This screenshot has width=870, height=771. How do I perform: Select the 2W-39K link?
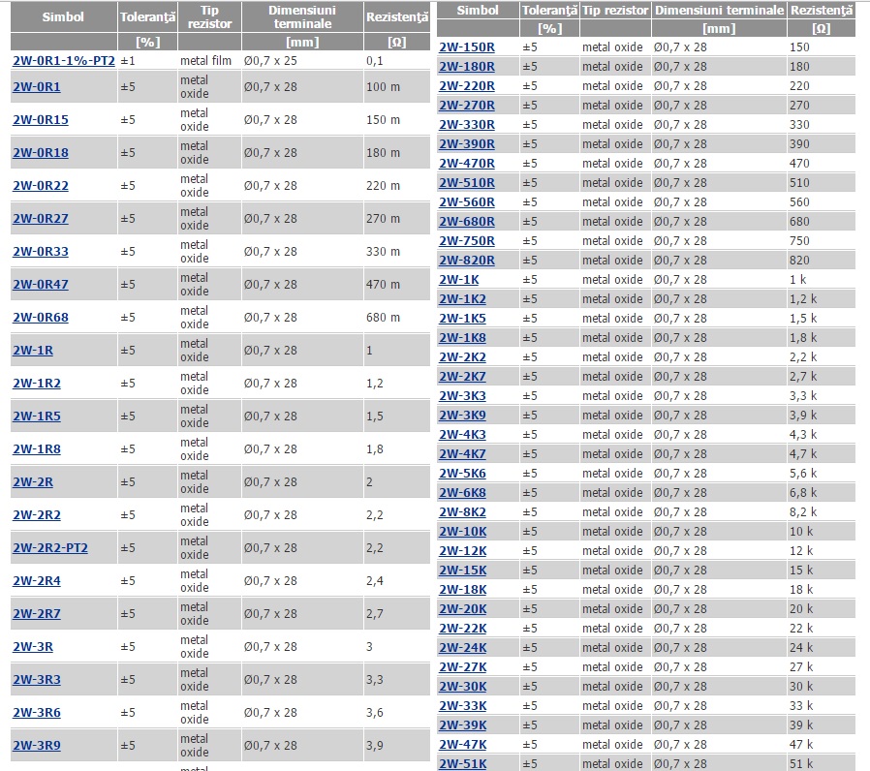click(463, 725)
